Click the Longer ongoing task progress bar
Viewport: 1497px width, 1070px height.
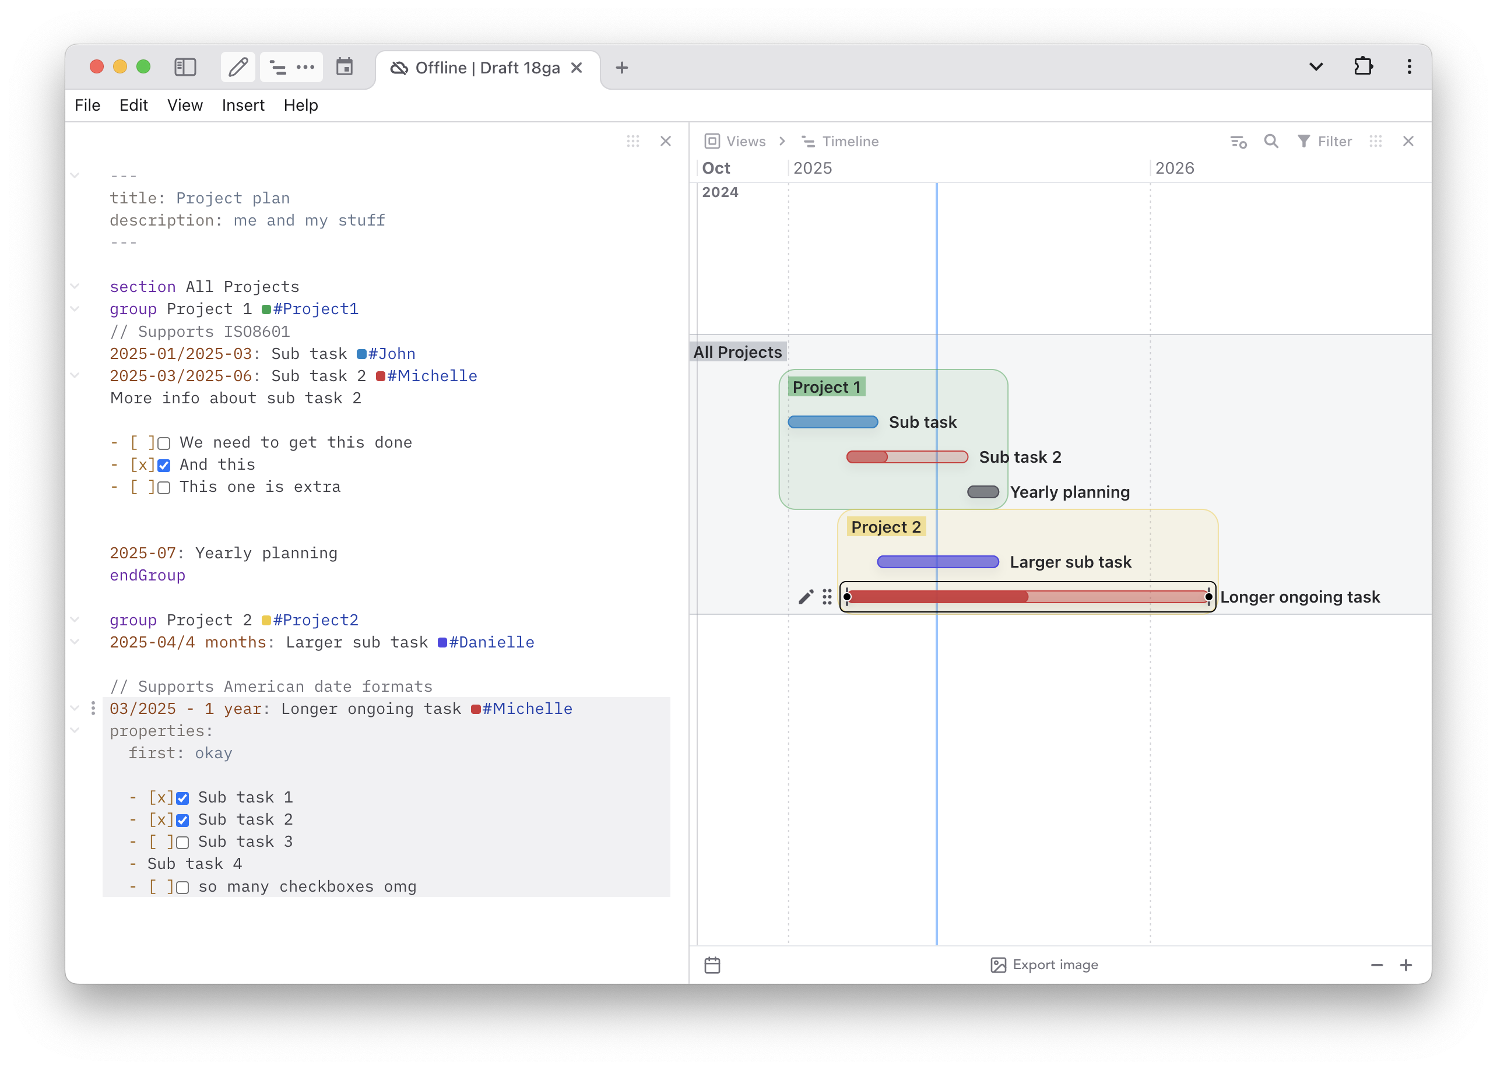coord(1028,597)
